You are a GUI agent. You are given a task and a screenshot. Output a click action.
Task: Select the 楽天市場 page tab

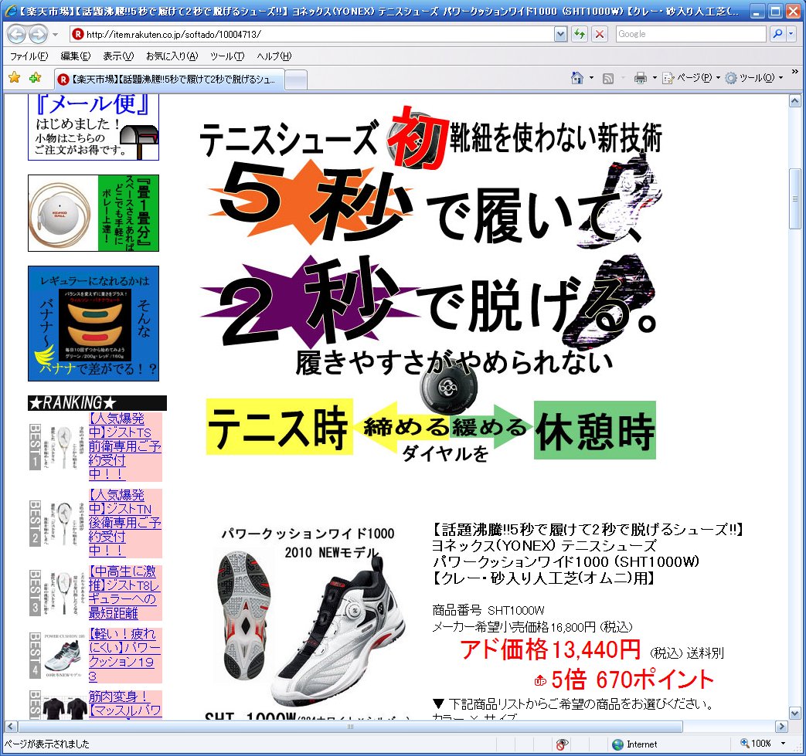(x=169, y=80)
